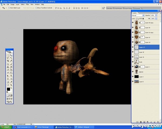
Task: Hide the papusa layer
Action: point(133,72)
